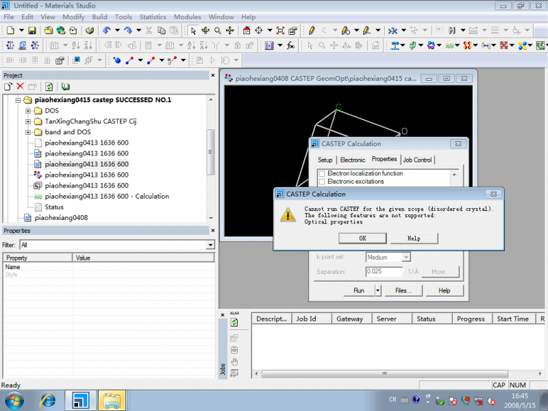Open the Modules menu
The image size is (548, 411).
pos(187,16)
